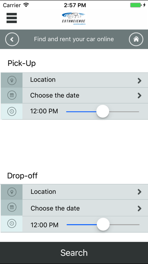Click the Pick-Up time slider handle
148x264 pixels.
(x=103, y=111)
